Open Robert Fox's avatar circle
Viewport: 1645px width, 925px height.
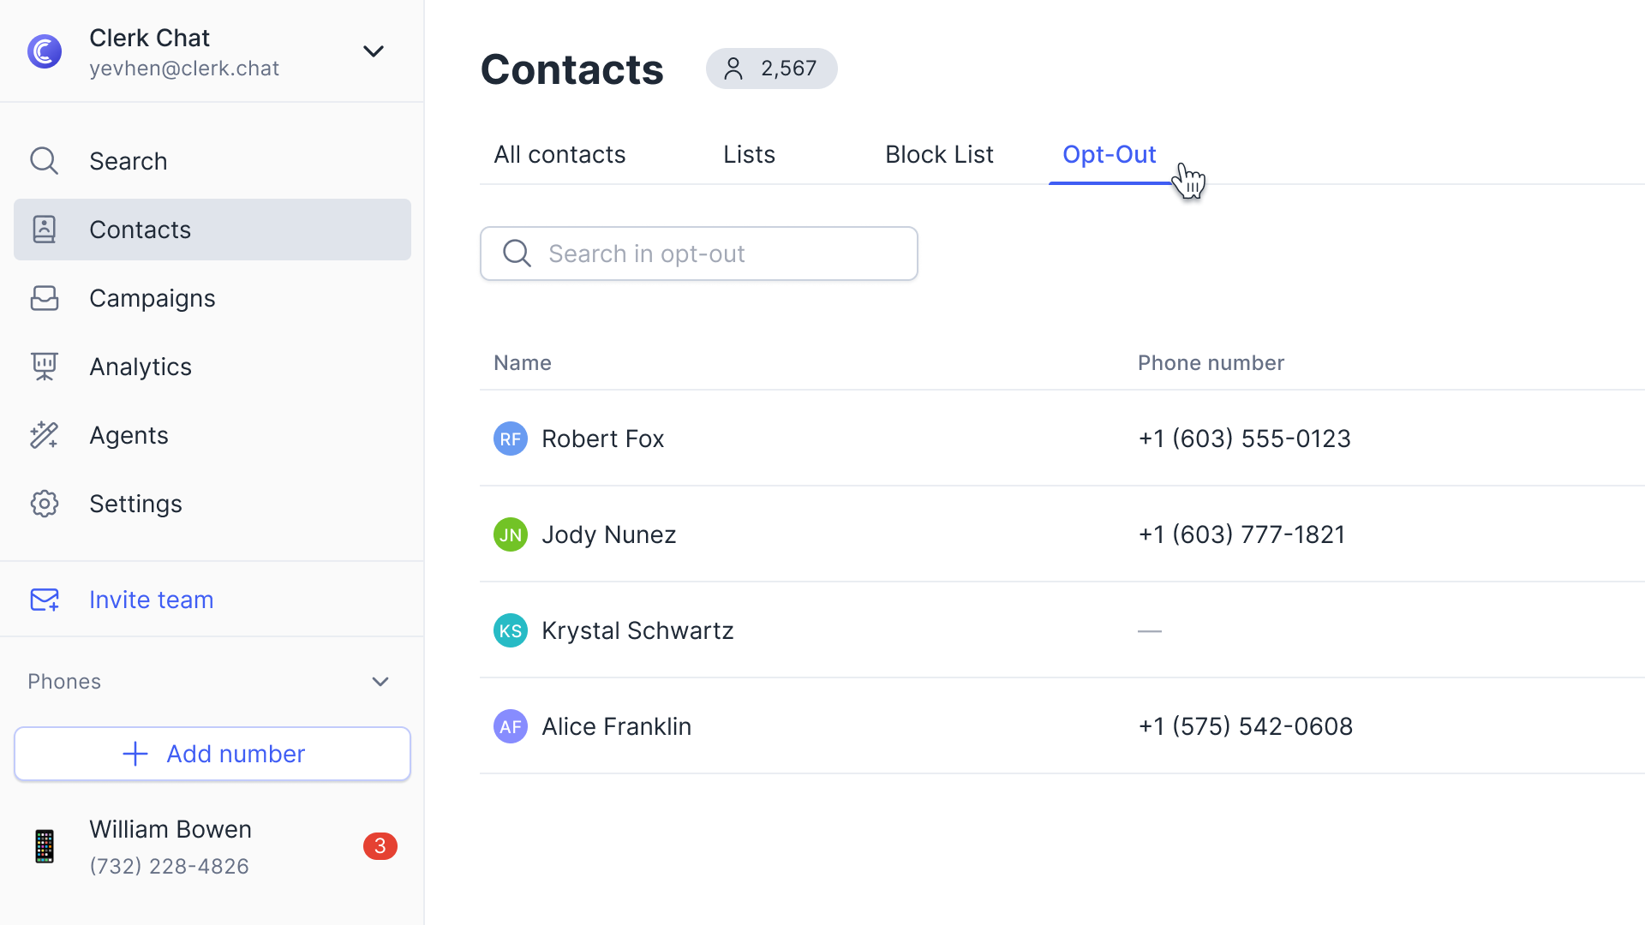point(511,438)
